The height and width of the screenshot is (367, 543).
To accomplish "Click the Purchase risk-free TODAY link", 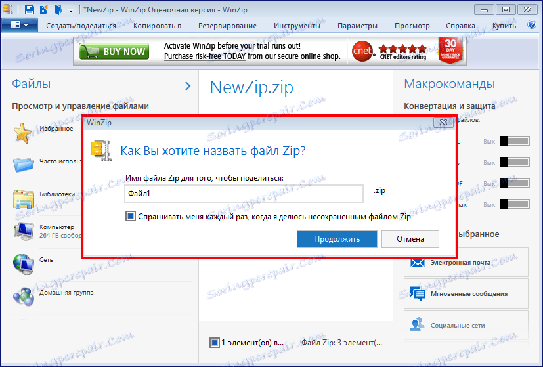I will [205, 56].
